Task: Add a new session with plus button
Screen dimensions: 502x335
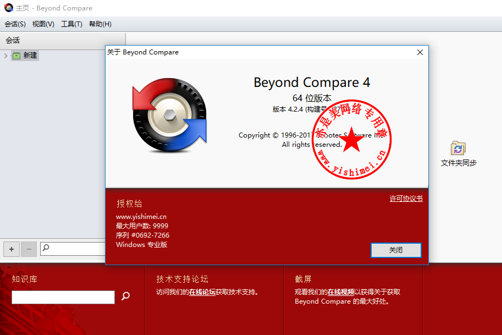Action: tap(12, 249)
